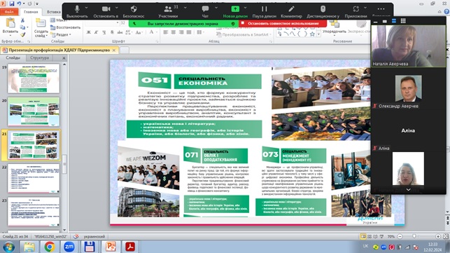Open the Zoom Chat icon
The height and width of the screenshot is (253, 450).
pyautogui.click(x=205, y=11)
